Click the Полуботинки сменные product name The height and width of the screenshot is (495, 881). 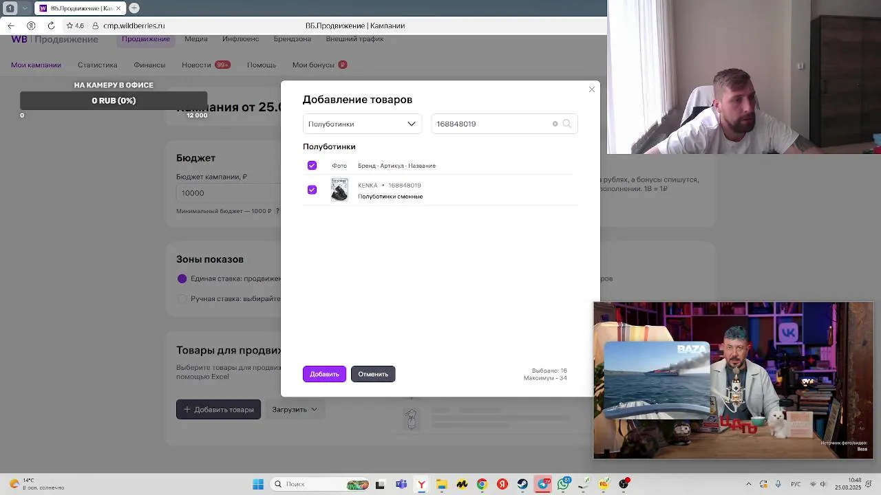390,197
